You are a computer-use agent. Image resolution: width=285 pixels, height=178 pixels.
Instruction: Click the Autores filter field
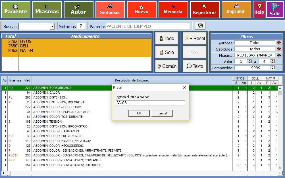[255, 43]
